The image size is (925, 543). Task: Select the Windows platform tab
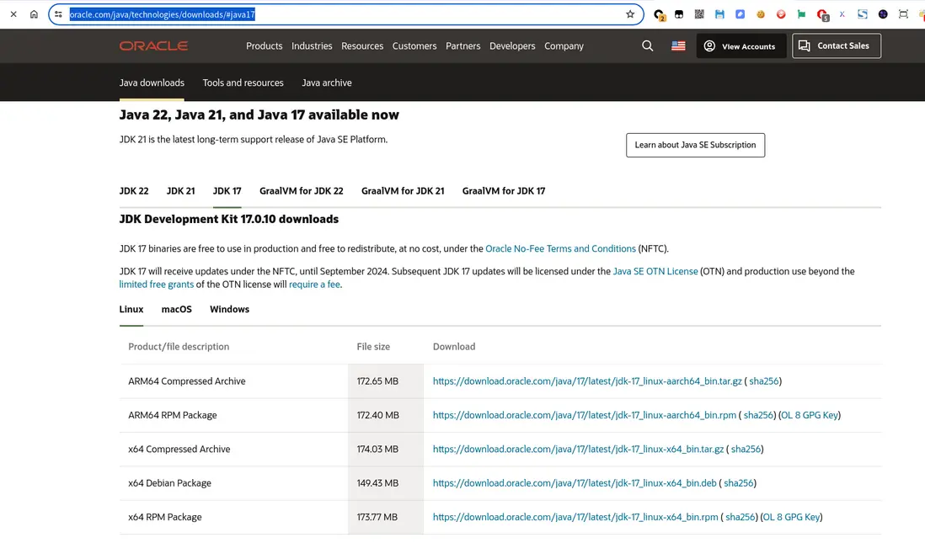coord(229,310)
